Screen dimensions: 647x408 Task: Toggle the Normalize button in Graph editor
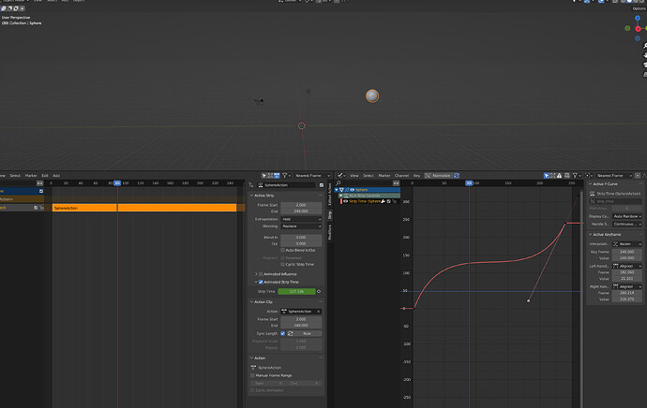pyautogui.click(x=438, y=175)
